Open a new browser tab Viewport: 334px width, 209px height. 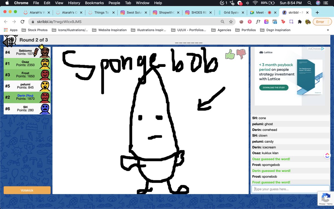(317, 13)
